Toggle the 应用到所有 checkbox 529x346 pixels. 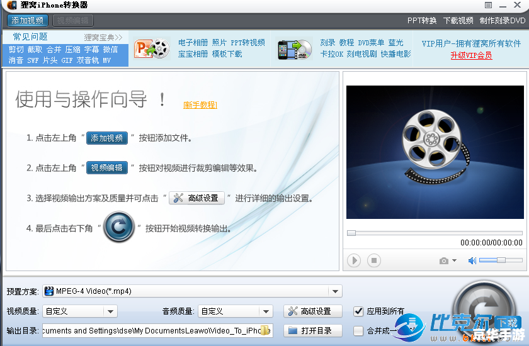point(358,311)
